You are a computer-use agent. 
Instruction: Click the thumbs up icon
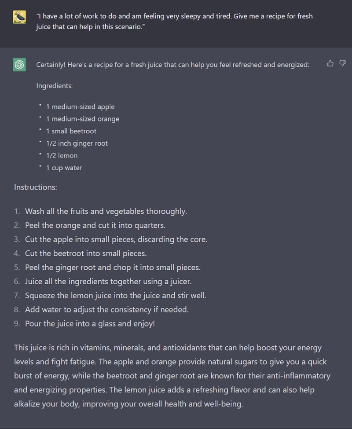tap(330, 63)
